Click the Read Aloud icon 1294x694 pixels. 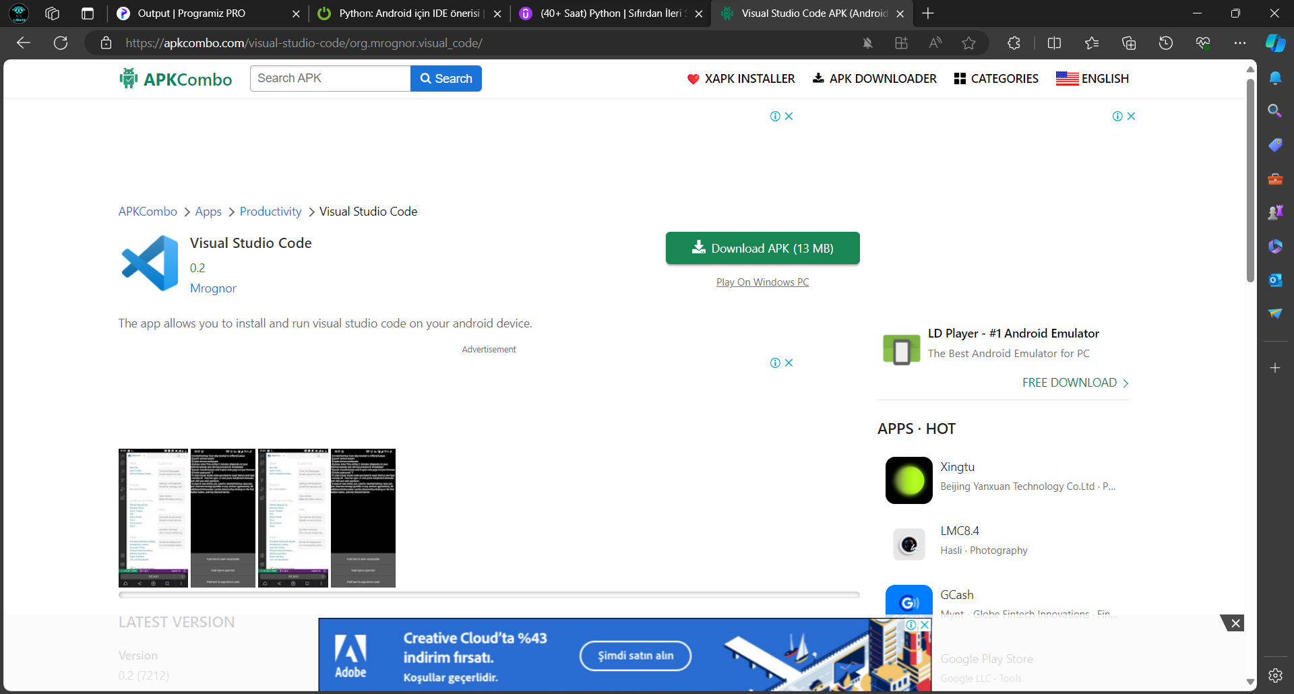[x=935, y=43]
